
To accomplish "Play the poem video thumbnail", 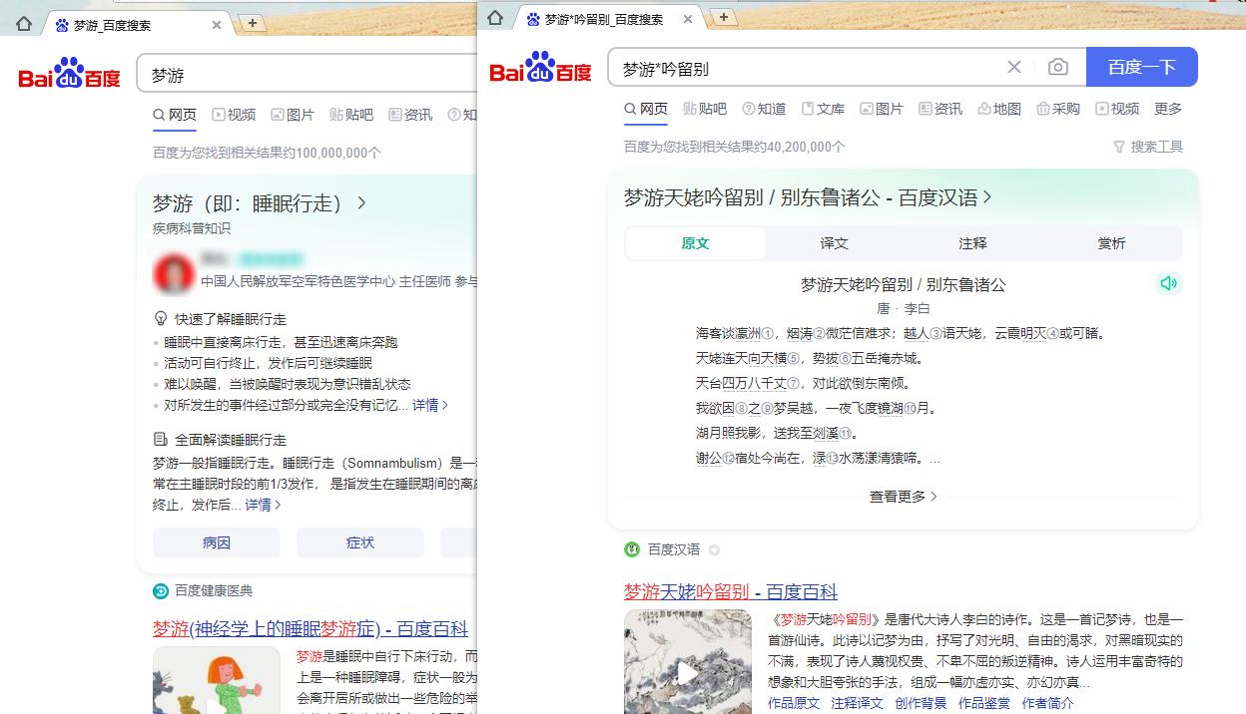I will pyautogui.click(x=688, y=673).
